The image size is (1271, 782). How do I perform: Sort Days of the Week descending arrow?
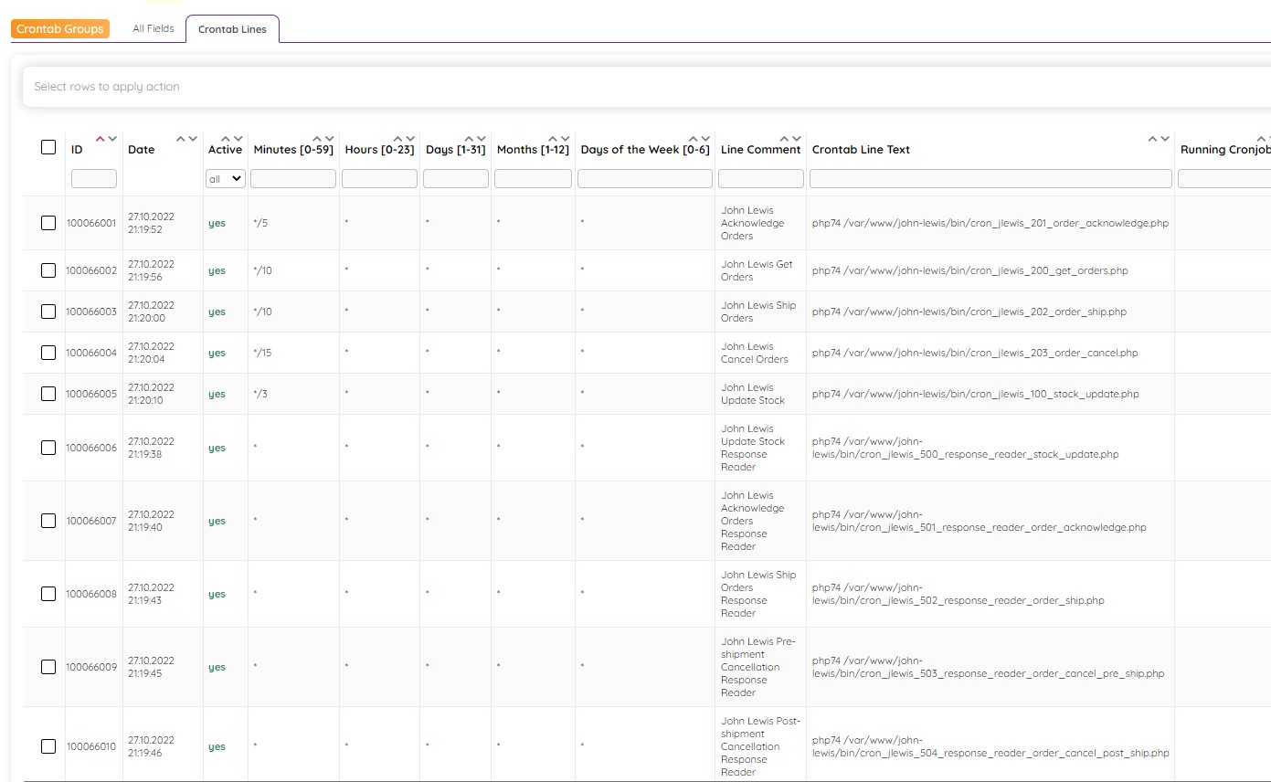(x=705, y=139)
